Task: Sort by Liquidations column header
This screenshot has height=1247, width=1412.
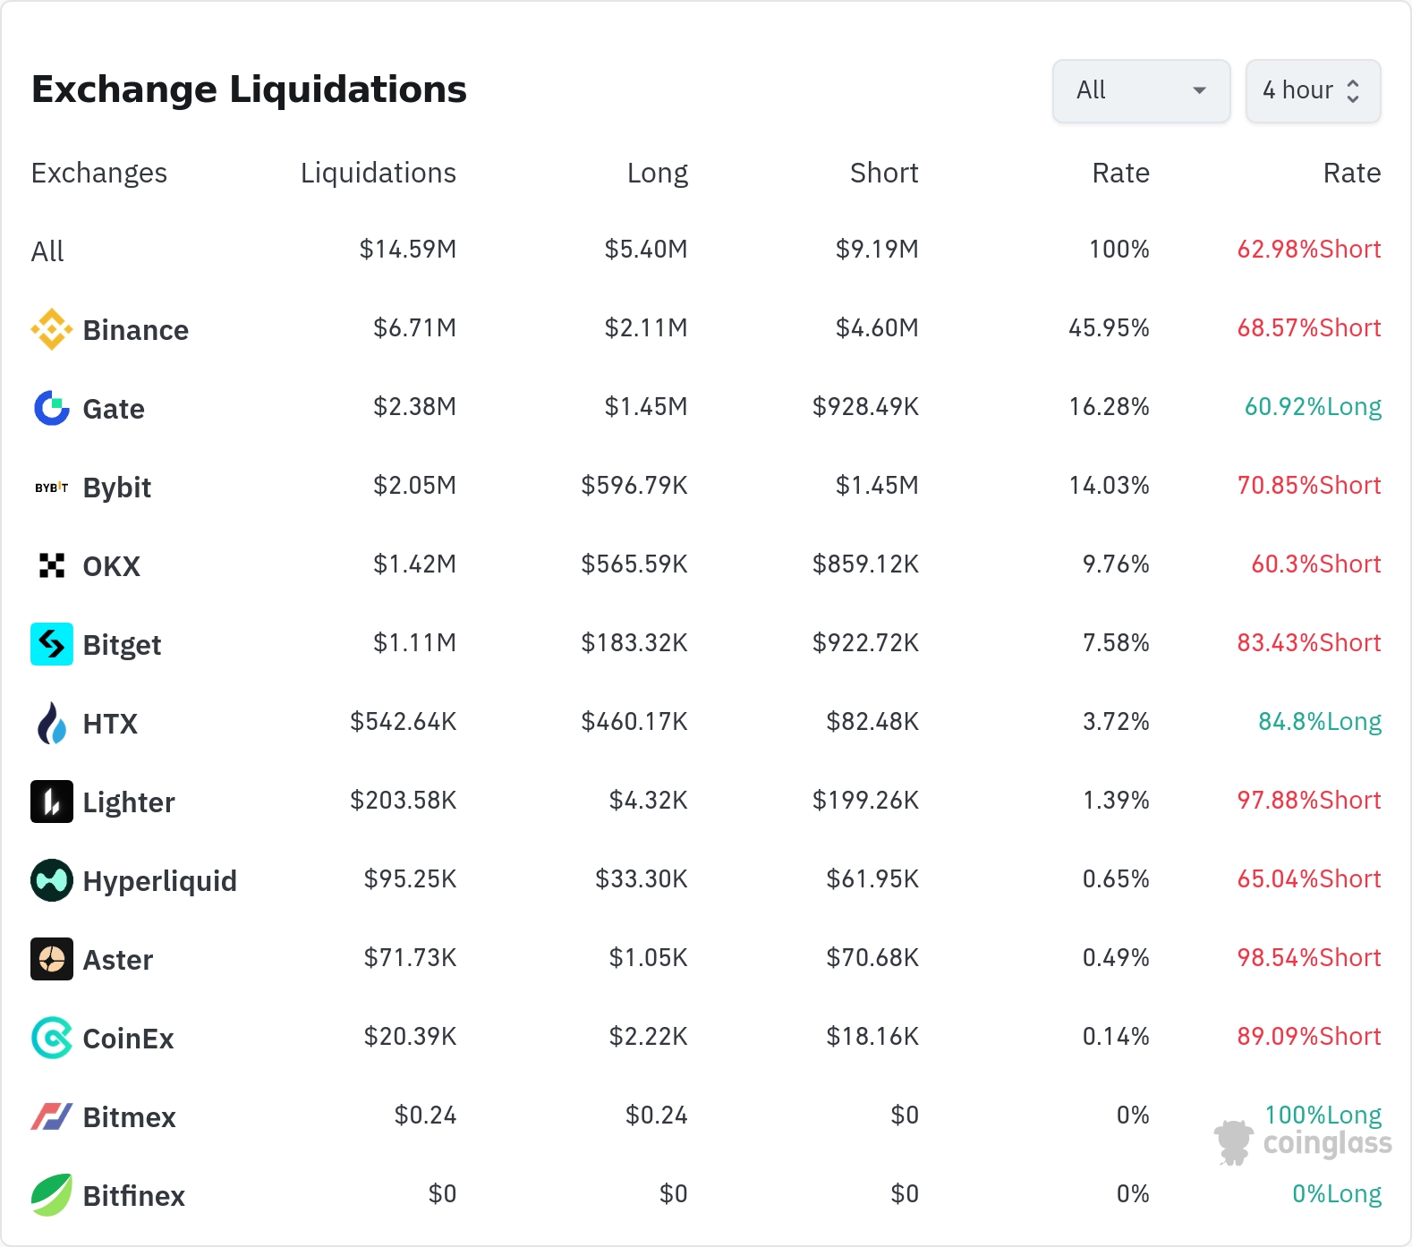Action: (379, 173)
